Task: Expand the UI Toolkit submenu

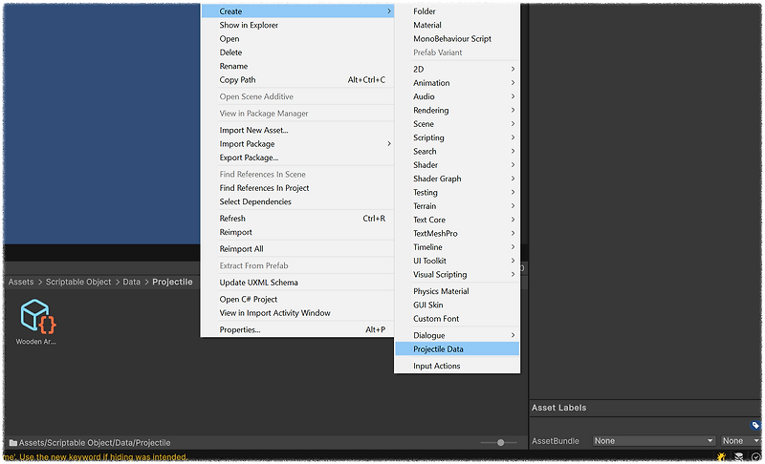Action: click(x=457, y=261)
